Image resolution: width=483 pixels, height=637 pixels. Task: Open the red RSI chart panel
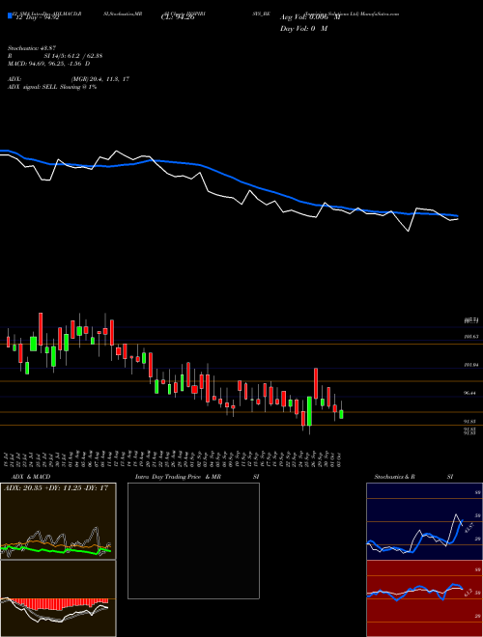tap(424, 598)
